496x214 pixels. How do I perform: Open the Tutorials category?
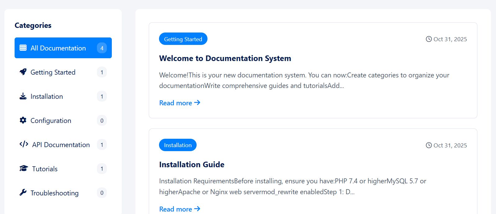coord(45,169)
